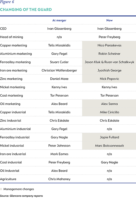Select the 'Agriculture' row label
The height and width of the screenshot is (202, 136).
[8, 179]
